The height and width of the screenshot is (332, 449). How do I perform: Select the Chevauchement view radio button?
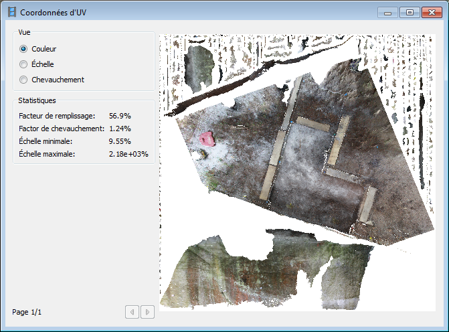pyautogui.click(x=23, y=80)
